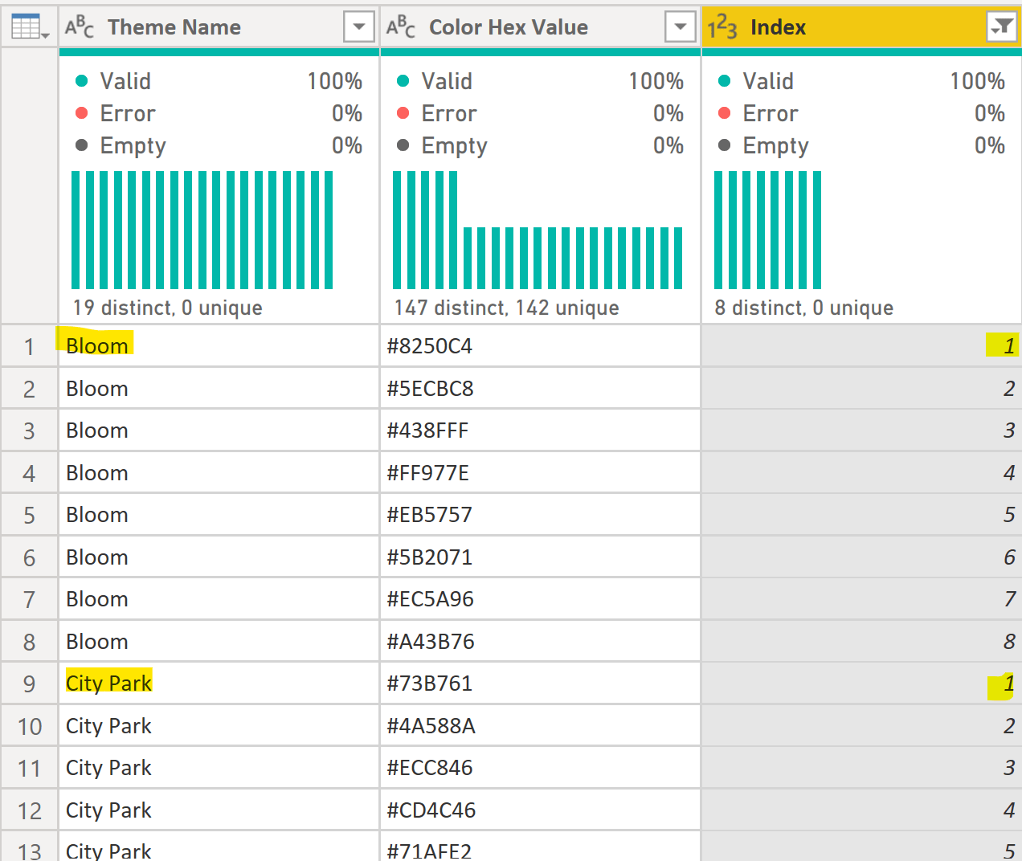Select Index value 6 in row 6
The height and width of the screenshot is (861, 1022).
861,557
